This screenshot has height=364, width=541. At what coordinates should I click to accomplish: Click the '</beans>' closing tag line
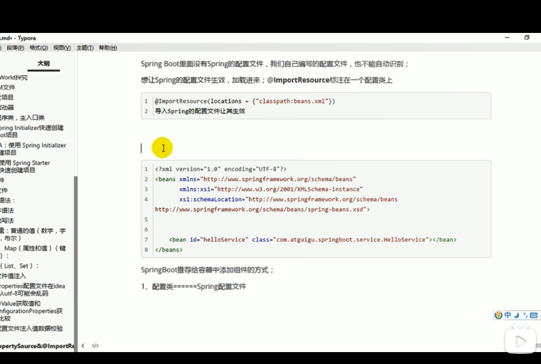coord(169,249)
